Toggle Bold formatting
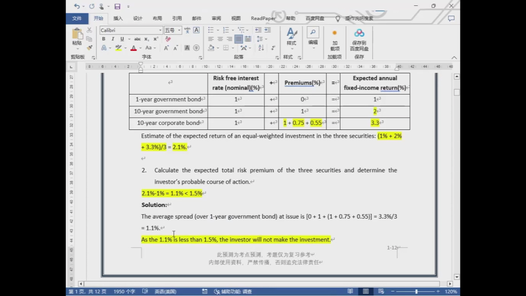The width and height of the screenshot is (526, 296). click(104, 39)
